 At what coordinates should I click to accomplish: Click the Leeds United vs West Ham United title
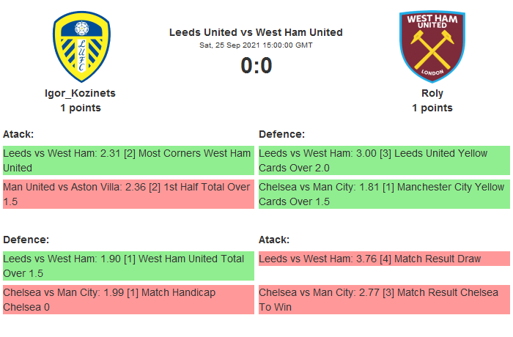tap(256, 32)
